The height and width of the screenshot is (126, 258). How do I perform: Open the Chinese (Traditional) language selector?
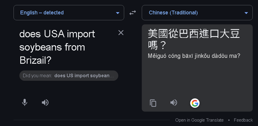(197, 13)
